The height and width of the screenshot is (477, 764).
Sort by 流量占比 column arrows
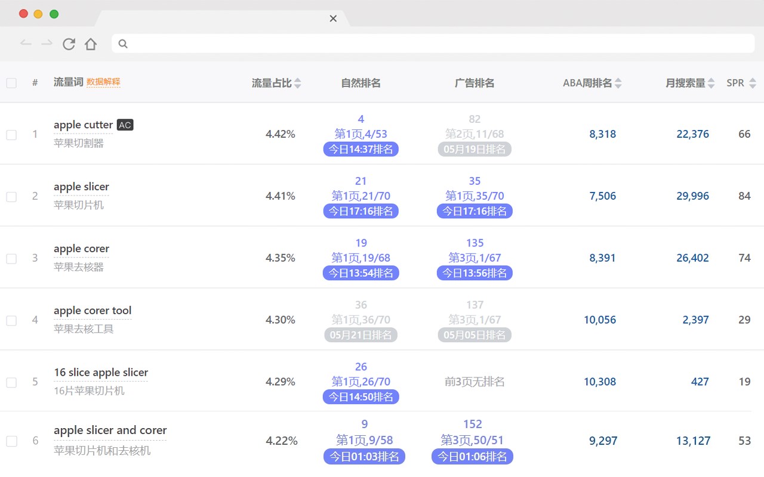298,83
